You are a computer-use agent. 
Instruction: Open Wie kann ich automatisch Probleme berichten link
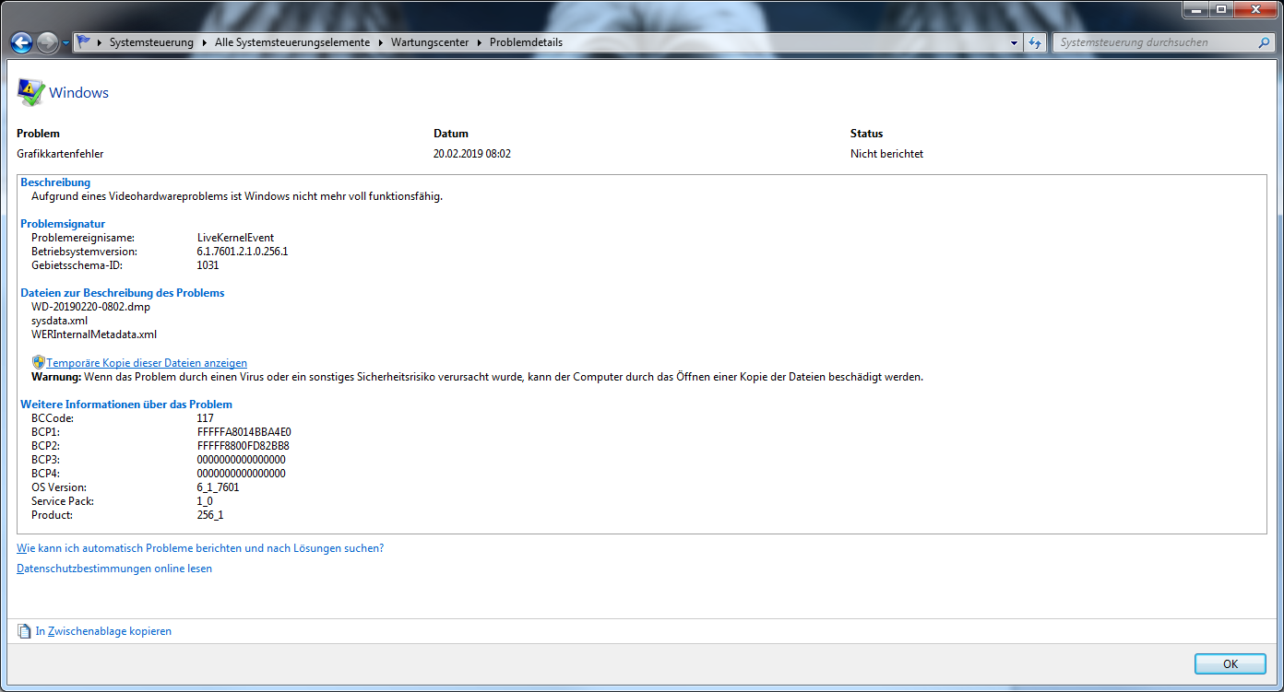pyautogui.click(x=200, y=548)
